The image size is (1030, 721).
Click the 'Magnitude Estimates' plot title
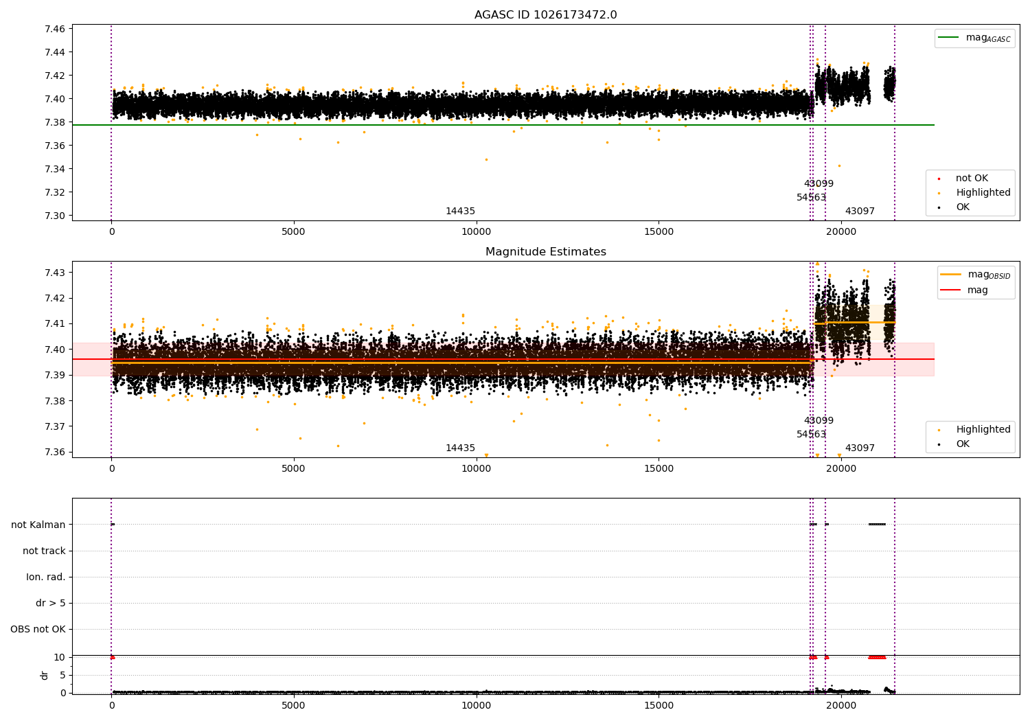coord(546,252)
